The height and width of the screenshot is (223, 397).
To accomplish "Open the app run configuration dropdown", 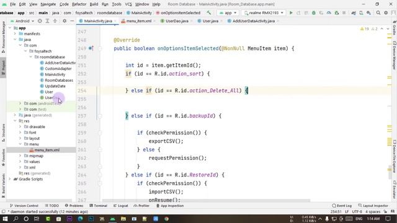I will tap(228, 12).
